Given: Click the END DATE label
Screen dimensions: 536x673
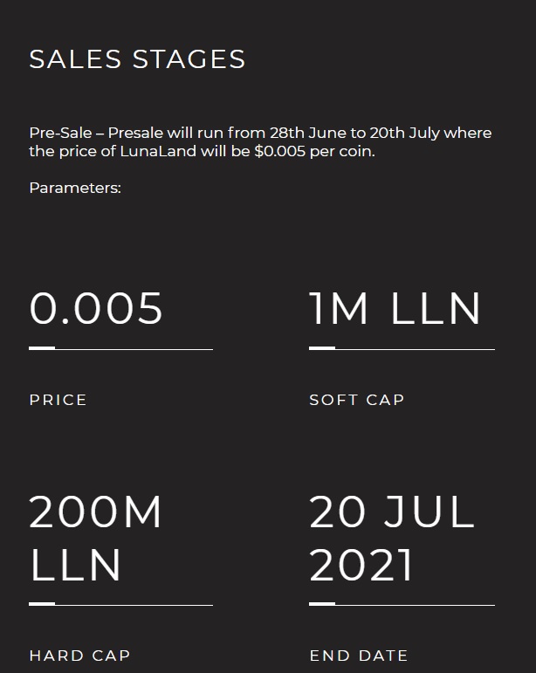Looking at the screenshot, I should click(x=359, y=656).
